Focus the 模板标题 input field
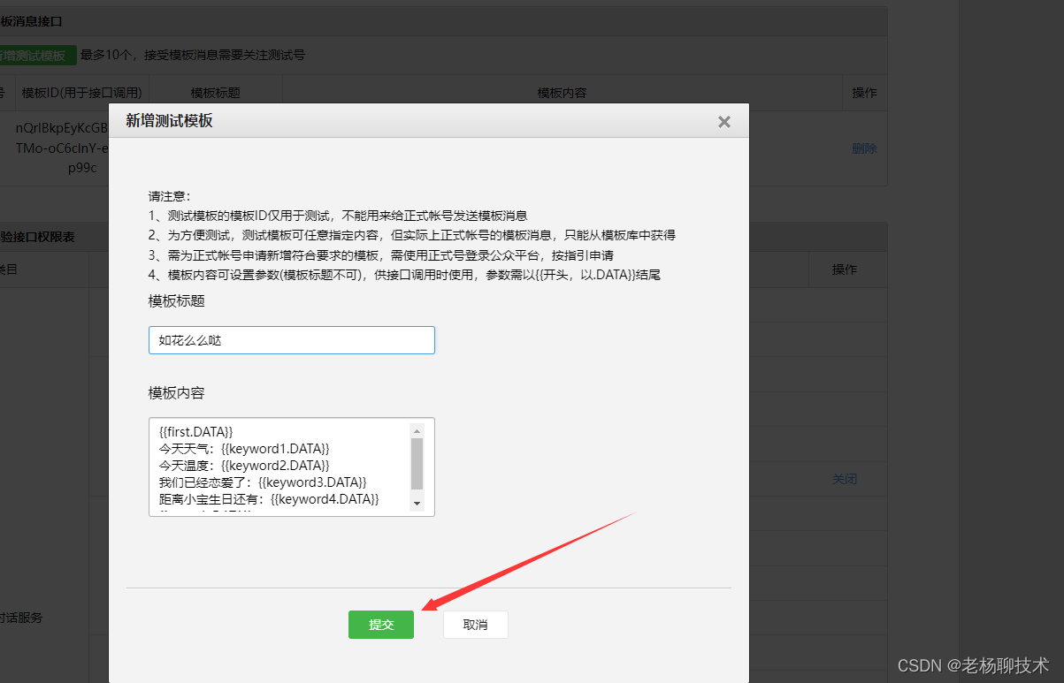Screen dimensions: 1064x683 (292, 340)
